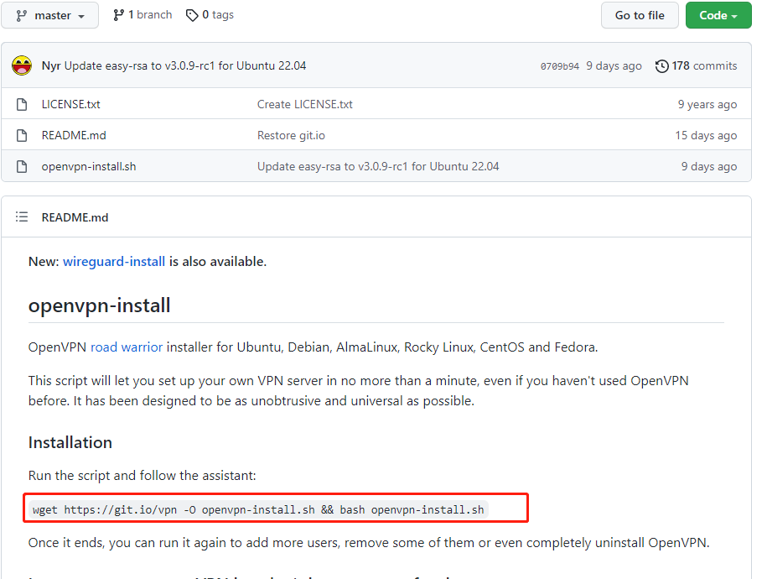Open the 1 branch link
The image size is (767, 579).
[143, 15]
